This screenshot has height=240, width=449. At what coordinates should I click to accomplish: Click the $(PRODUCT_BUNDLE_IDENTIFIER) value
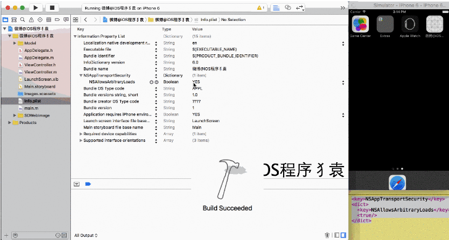225,56
